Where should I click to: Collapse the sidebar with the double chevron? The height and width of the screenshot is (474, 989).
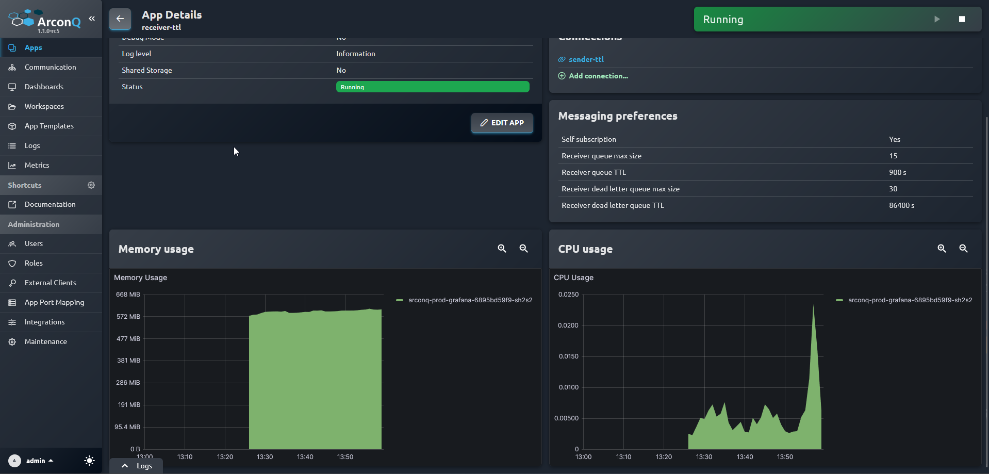(92, 19)
